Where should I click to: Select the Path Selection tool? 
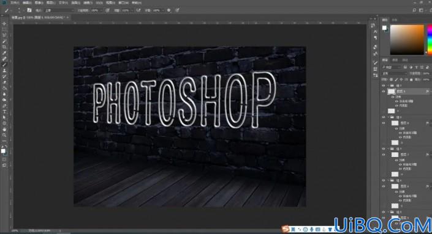coord(4,117)
